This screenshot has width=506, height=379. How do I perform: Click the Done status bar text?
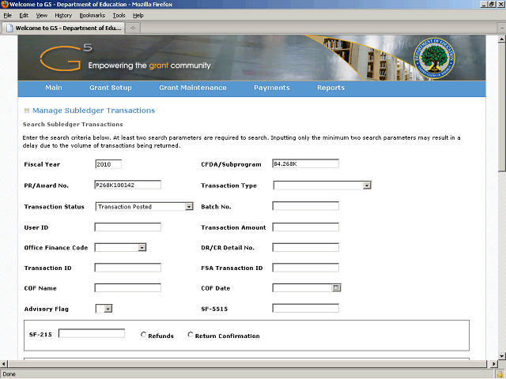(x=9, y=374)
